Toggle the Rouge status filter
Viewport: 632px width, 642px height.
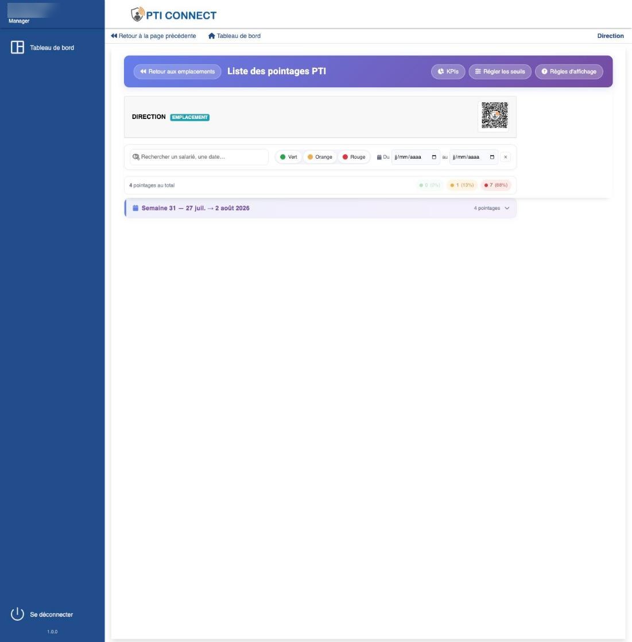pos(354,157)
